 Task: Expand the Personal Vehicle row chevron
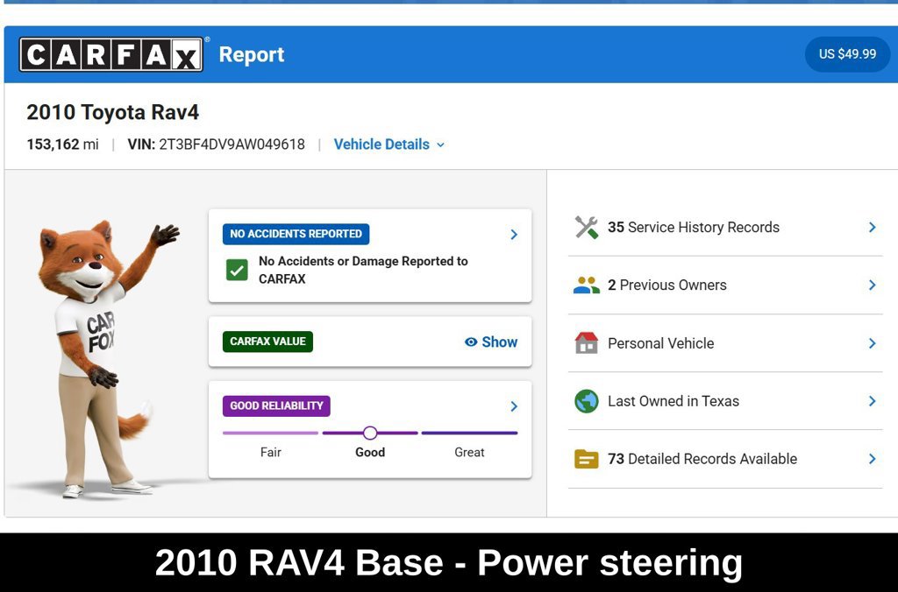coord(873,343)
